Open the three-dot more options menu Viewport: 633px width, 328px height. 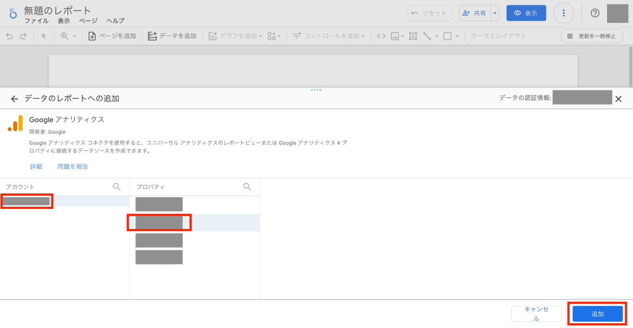point(563,13)
